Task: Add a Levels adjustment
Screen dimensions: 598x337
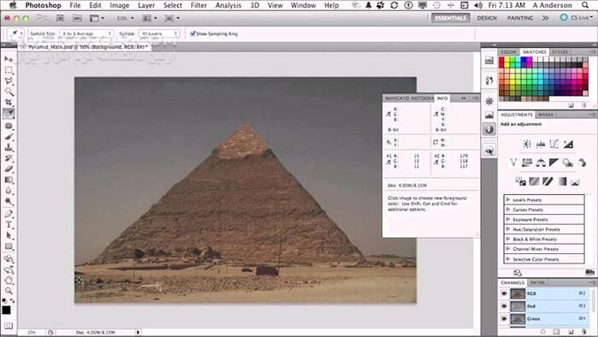Action: coord(541,144)
